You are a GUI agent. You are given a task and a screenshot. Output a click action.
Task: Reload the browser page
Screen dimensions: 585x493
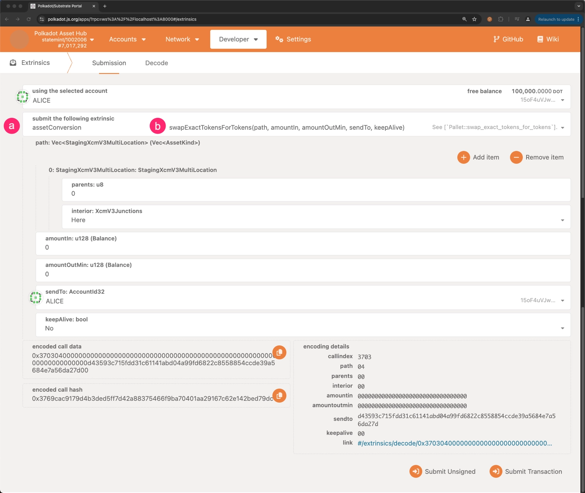(x=29, y=19)
